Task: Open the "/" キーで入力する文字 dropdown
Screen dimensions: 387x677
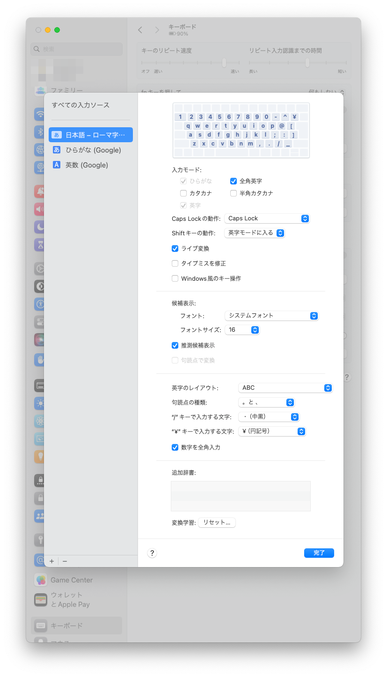Action: [x=269, y=417]
